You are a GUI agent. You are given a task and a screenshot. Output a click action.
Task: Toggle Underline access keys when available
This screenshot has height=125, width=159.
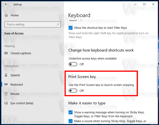point(73,64)
